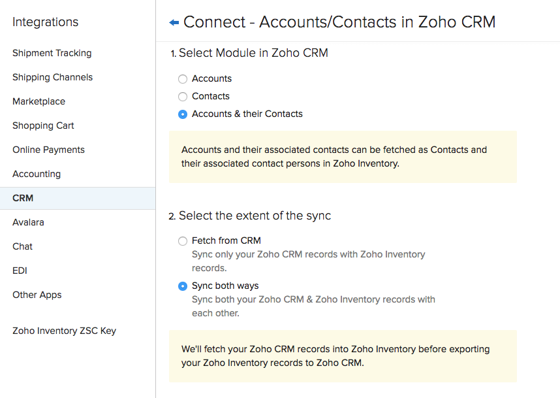Open the Avalara integration page
The height and width of the screenshot is (398, 560).
click(28, 222)
